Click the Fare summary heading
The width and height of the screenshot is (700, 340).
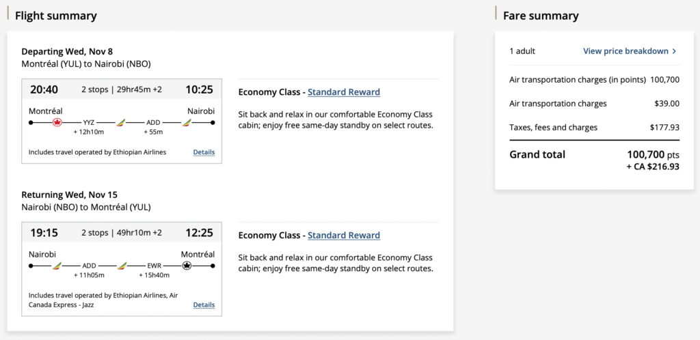pyautogui.click(x=541, y=16)
